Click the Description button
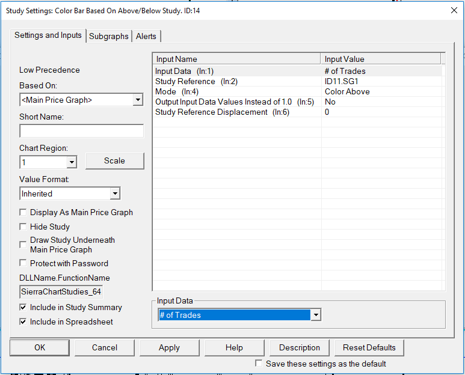The width and height of the screenshot is (465, 375). pos(300,347)
